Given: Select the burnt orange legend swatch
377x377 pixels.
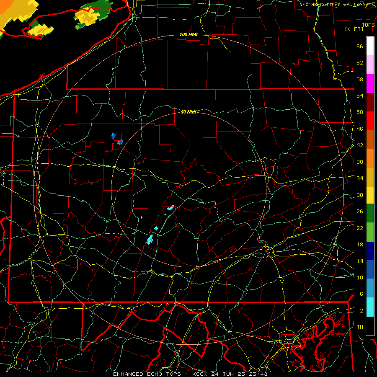Looking at the screenshot, I should [x=370, y=139].
